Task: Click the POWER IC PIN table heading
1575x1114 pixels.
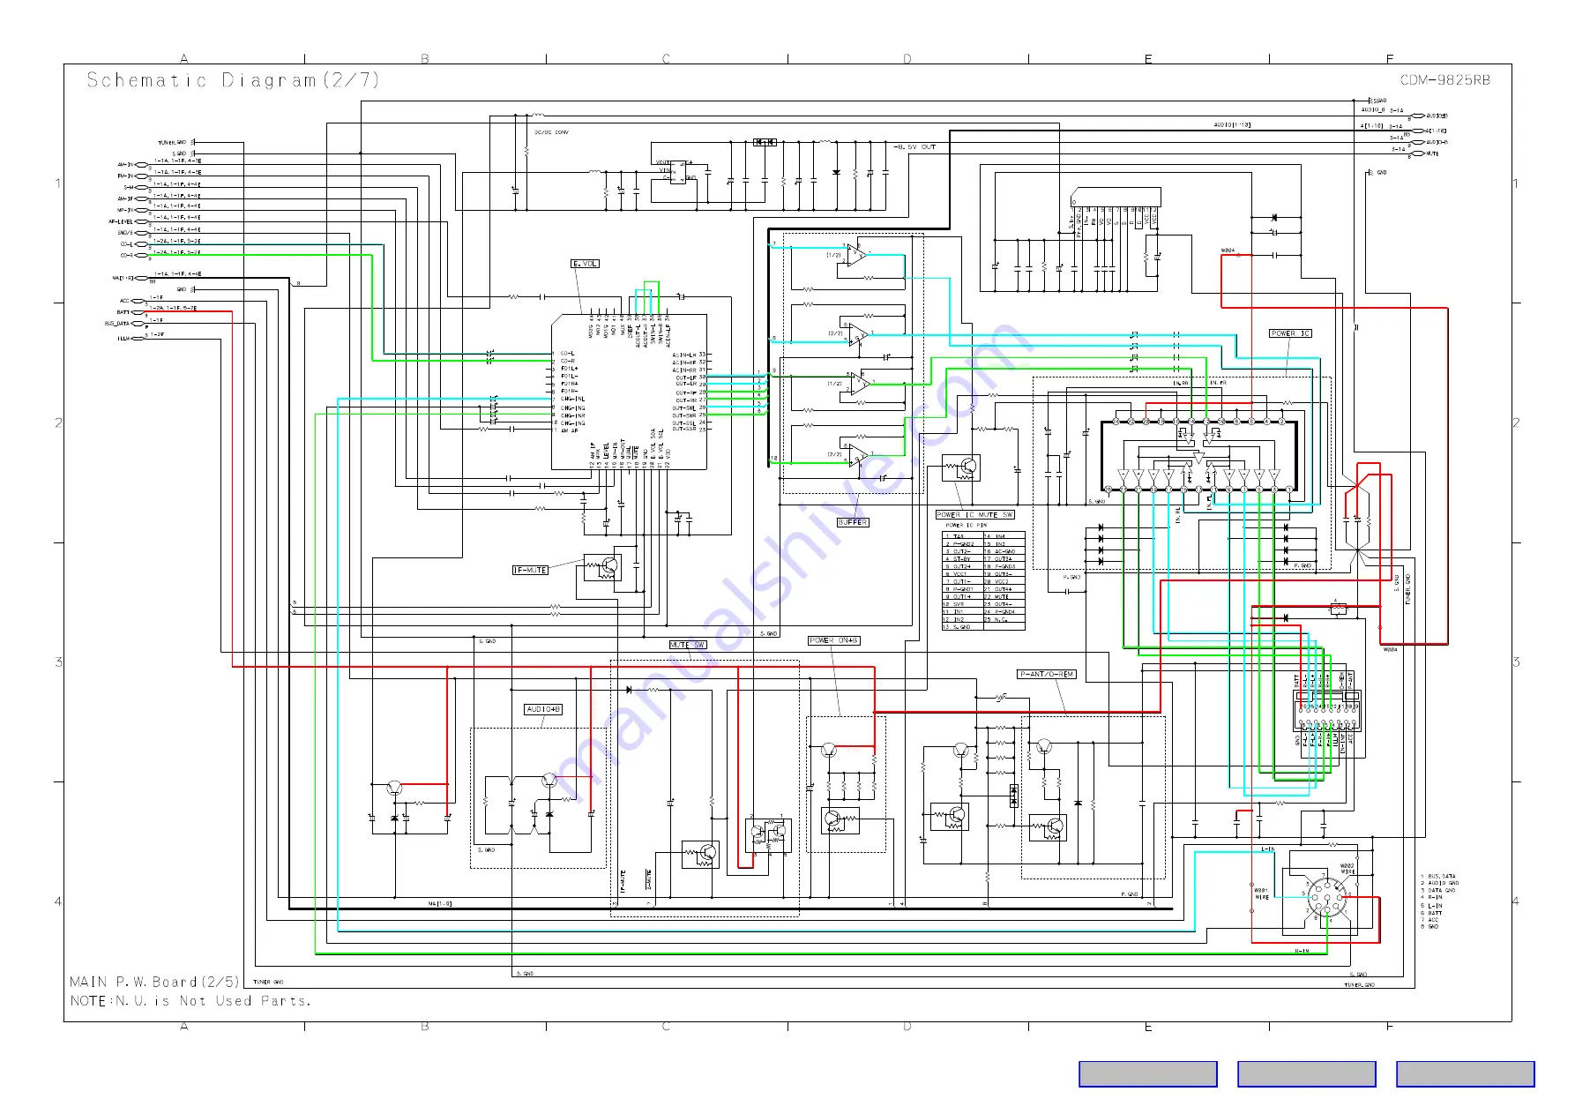Action: click(967, 525)
